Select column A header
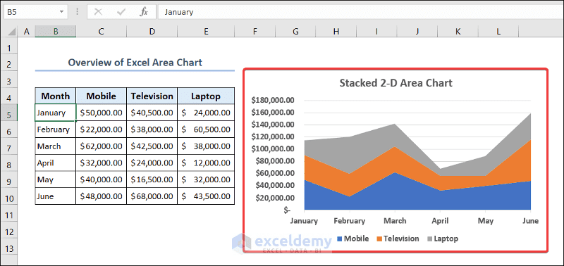This screenshot has width=564, height=266. click(x=26, y=32)
